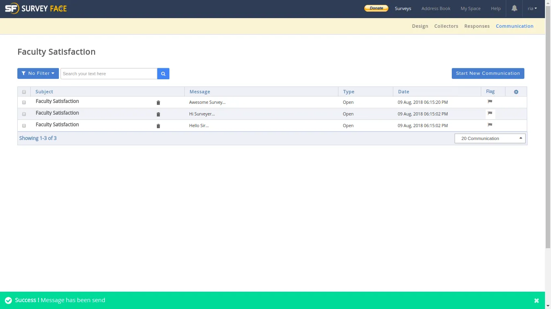The height and width of the screenshot is (309, 551).
Task: Toggle the select-all checkbox in table header
Action: pos(24,92)
